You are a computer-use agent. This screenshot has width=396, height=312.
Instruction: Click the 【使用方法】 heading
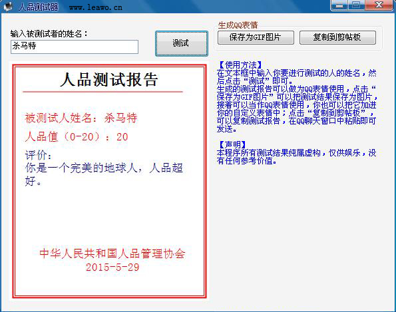(x=240, y=65)
